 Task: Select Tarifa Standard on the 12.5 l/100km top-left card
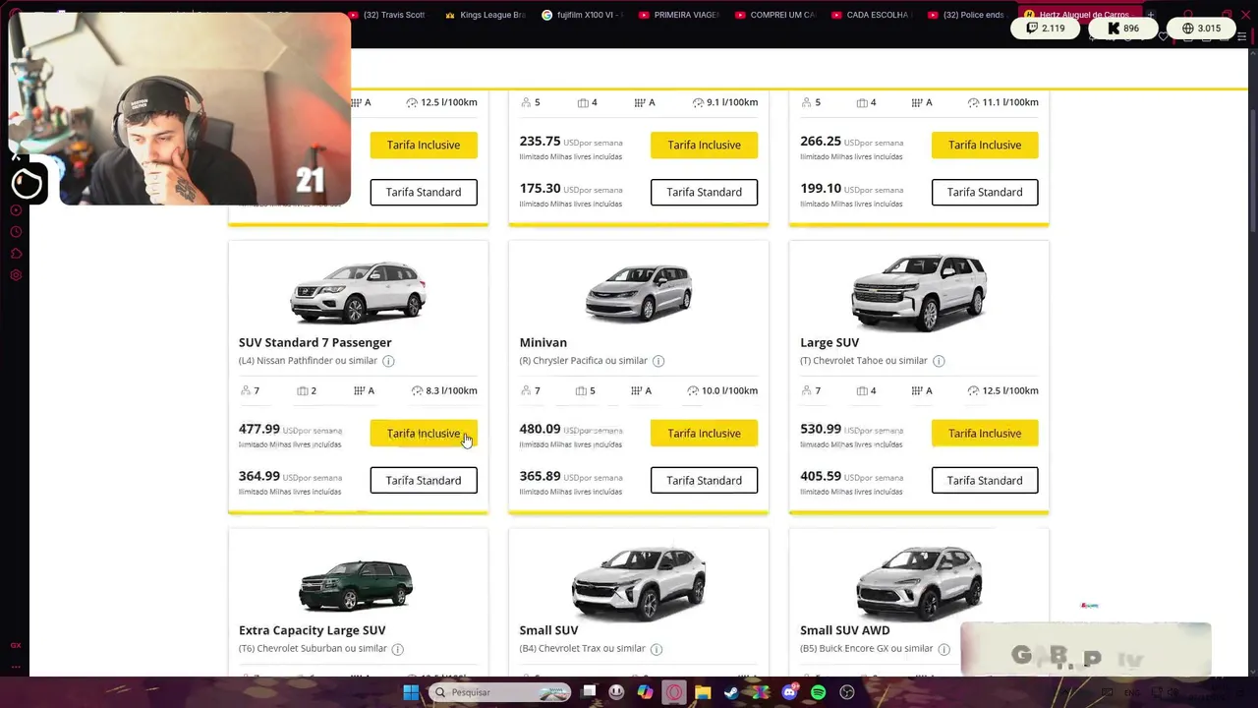(x=424, y=192)
